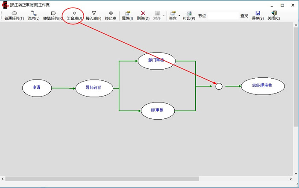Select the 汇合点(J) tool
The height and width of the screenshot is (188, 299).
coord(74,16)
